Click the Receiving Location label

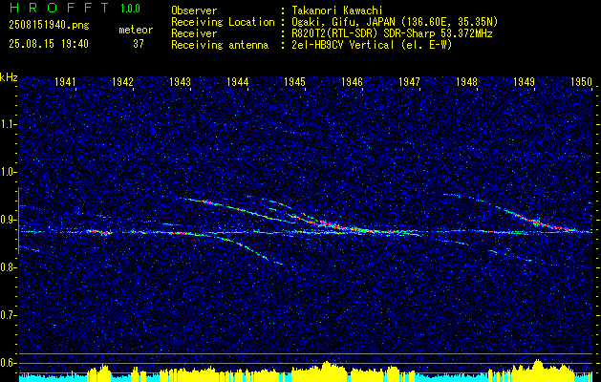pos(223,22)
